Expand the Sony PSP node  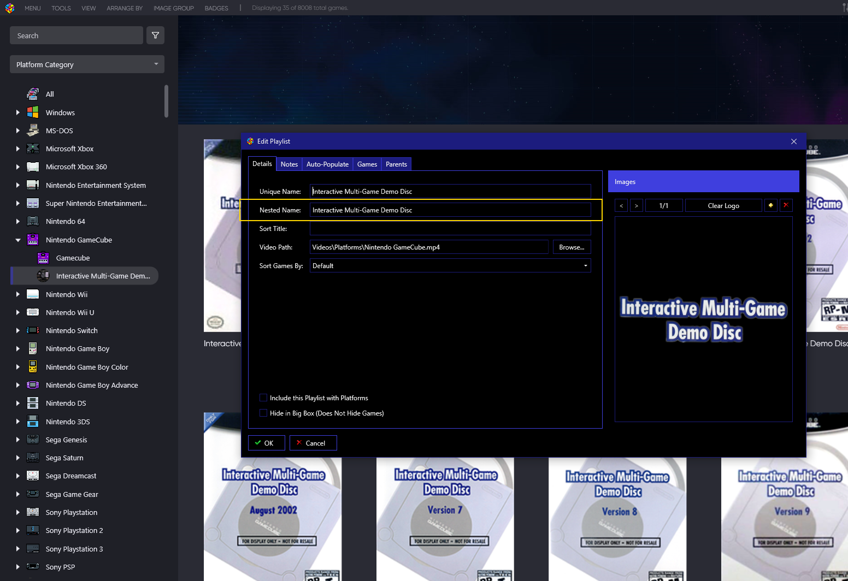pyautogui.click(x=18, y=567)
